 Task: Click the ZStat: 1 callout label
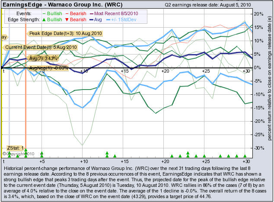[15, 148]
